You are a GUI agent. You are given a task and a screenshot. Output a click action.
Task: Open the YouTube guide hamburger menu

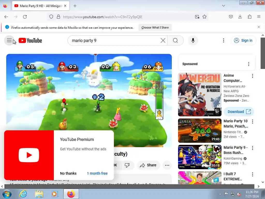pos(9,40)
